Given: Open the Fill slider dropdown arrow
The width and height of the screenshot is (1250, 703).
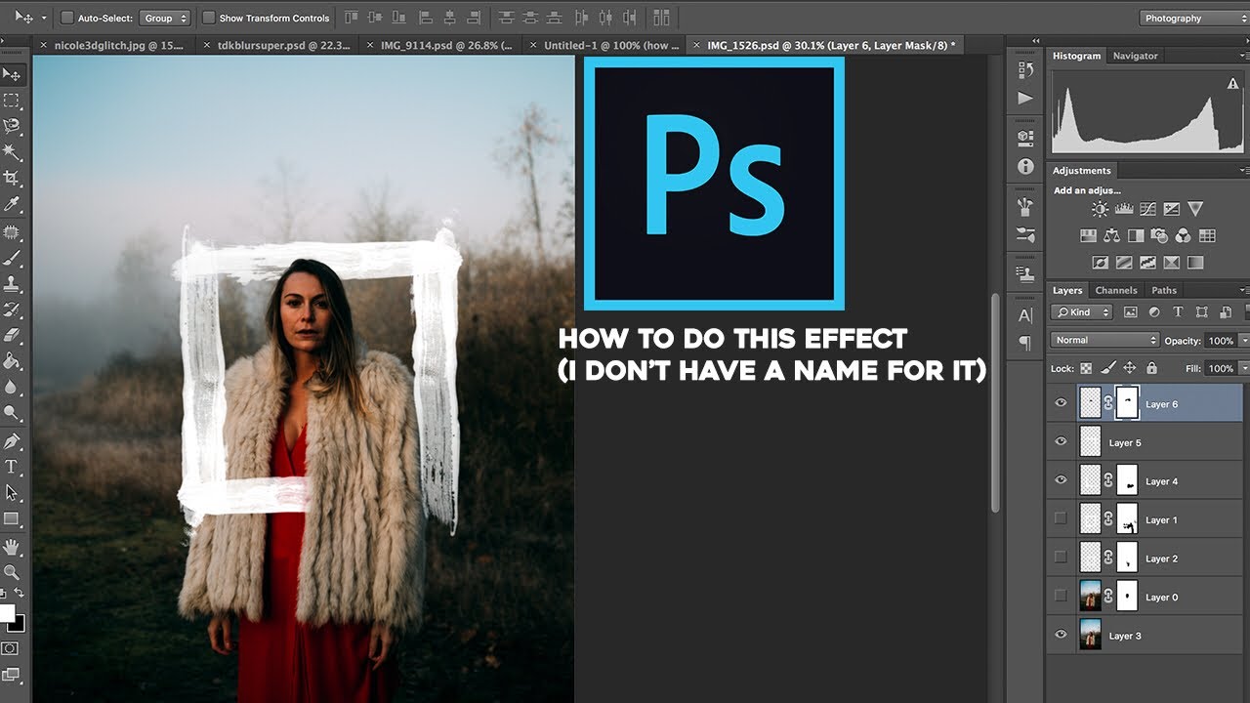Looking at the screenshot, I should [x=1244, y=368].
